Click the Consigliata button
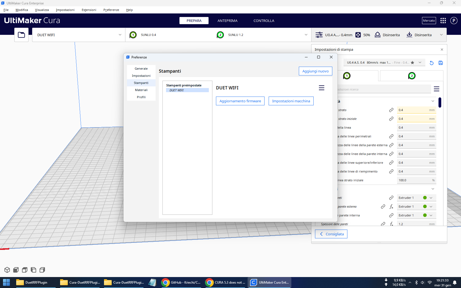This screenshot has height=288, width=461. [x=331, y=234]
